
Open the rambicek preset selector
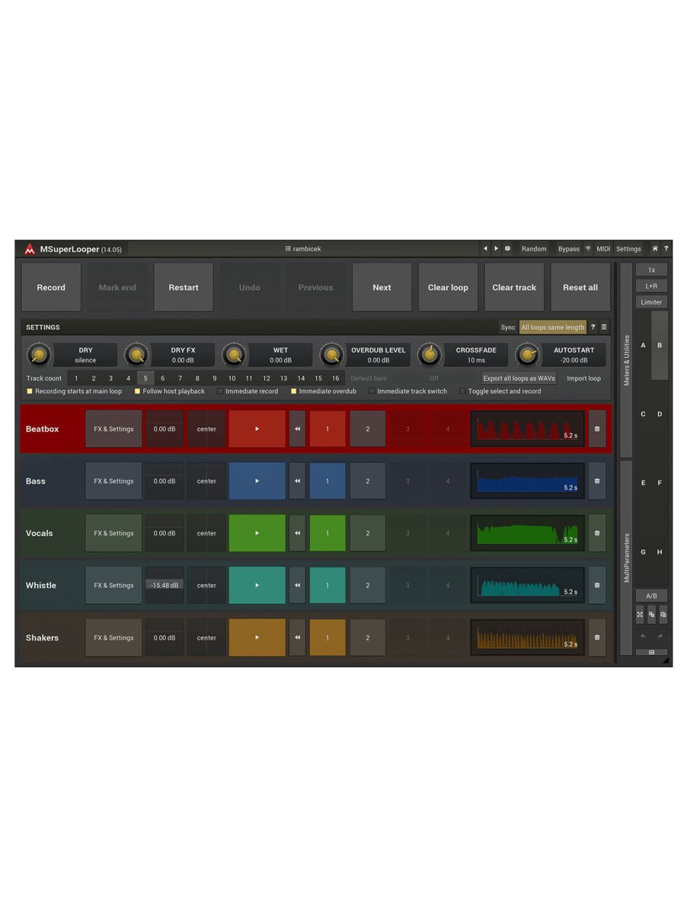coord(303,249)
